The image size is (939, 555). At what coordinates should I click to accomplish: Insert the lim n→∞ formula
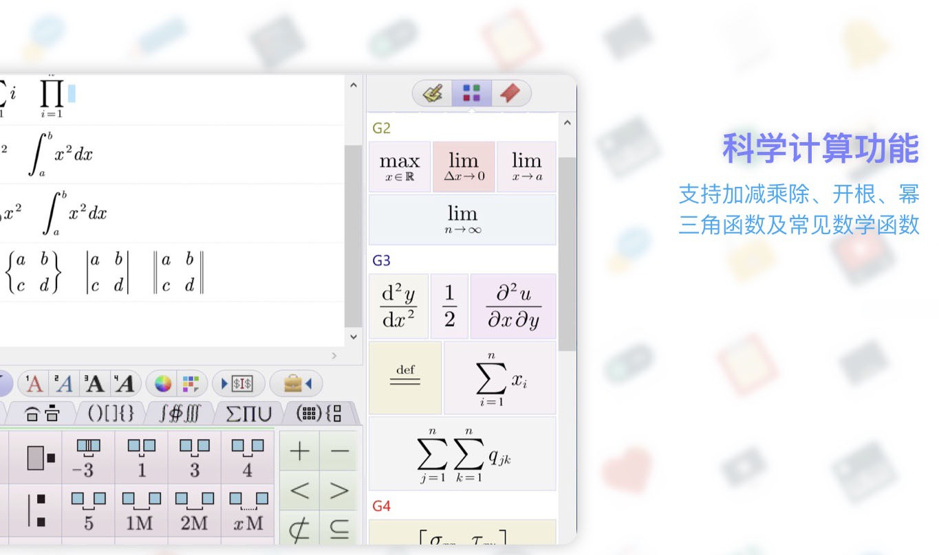tap(462, 220)
